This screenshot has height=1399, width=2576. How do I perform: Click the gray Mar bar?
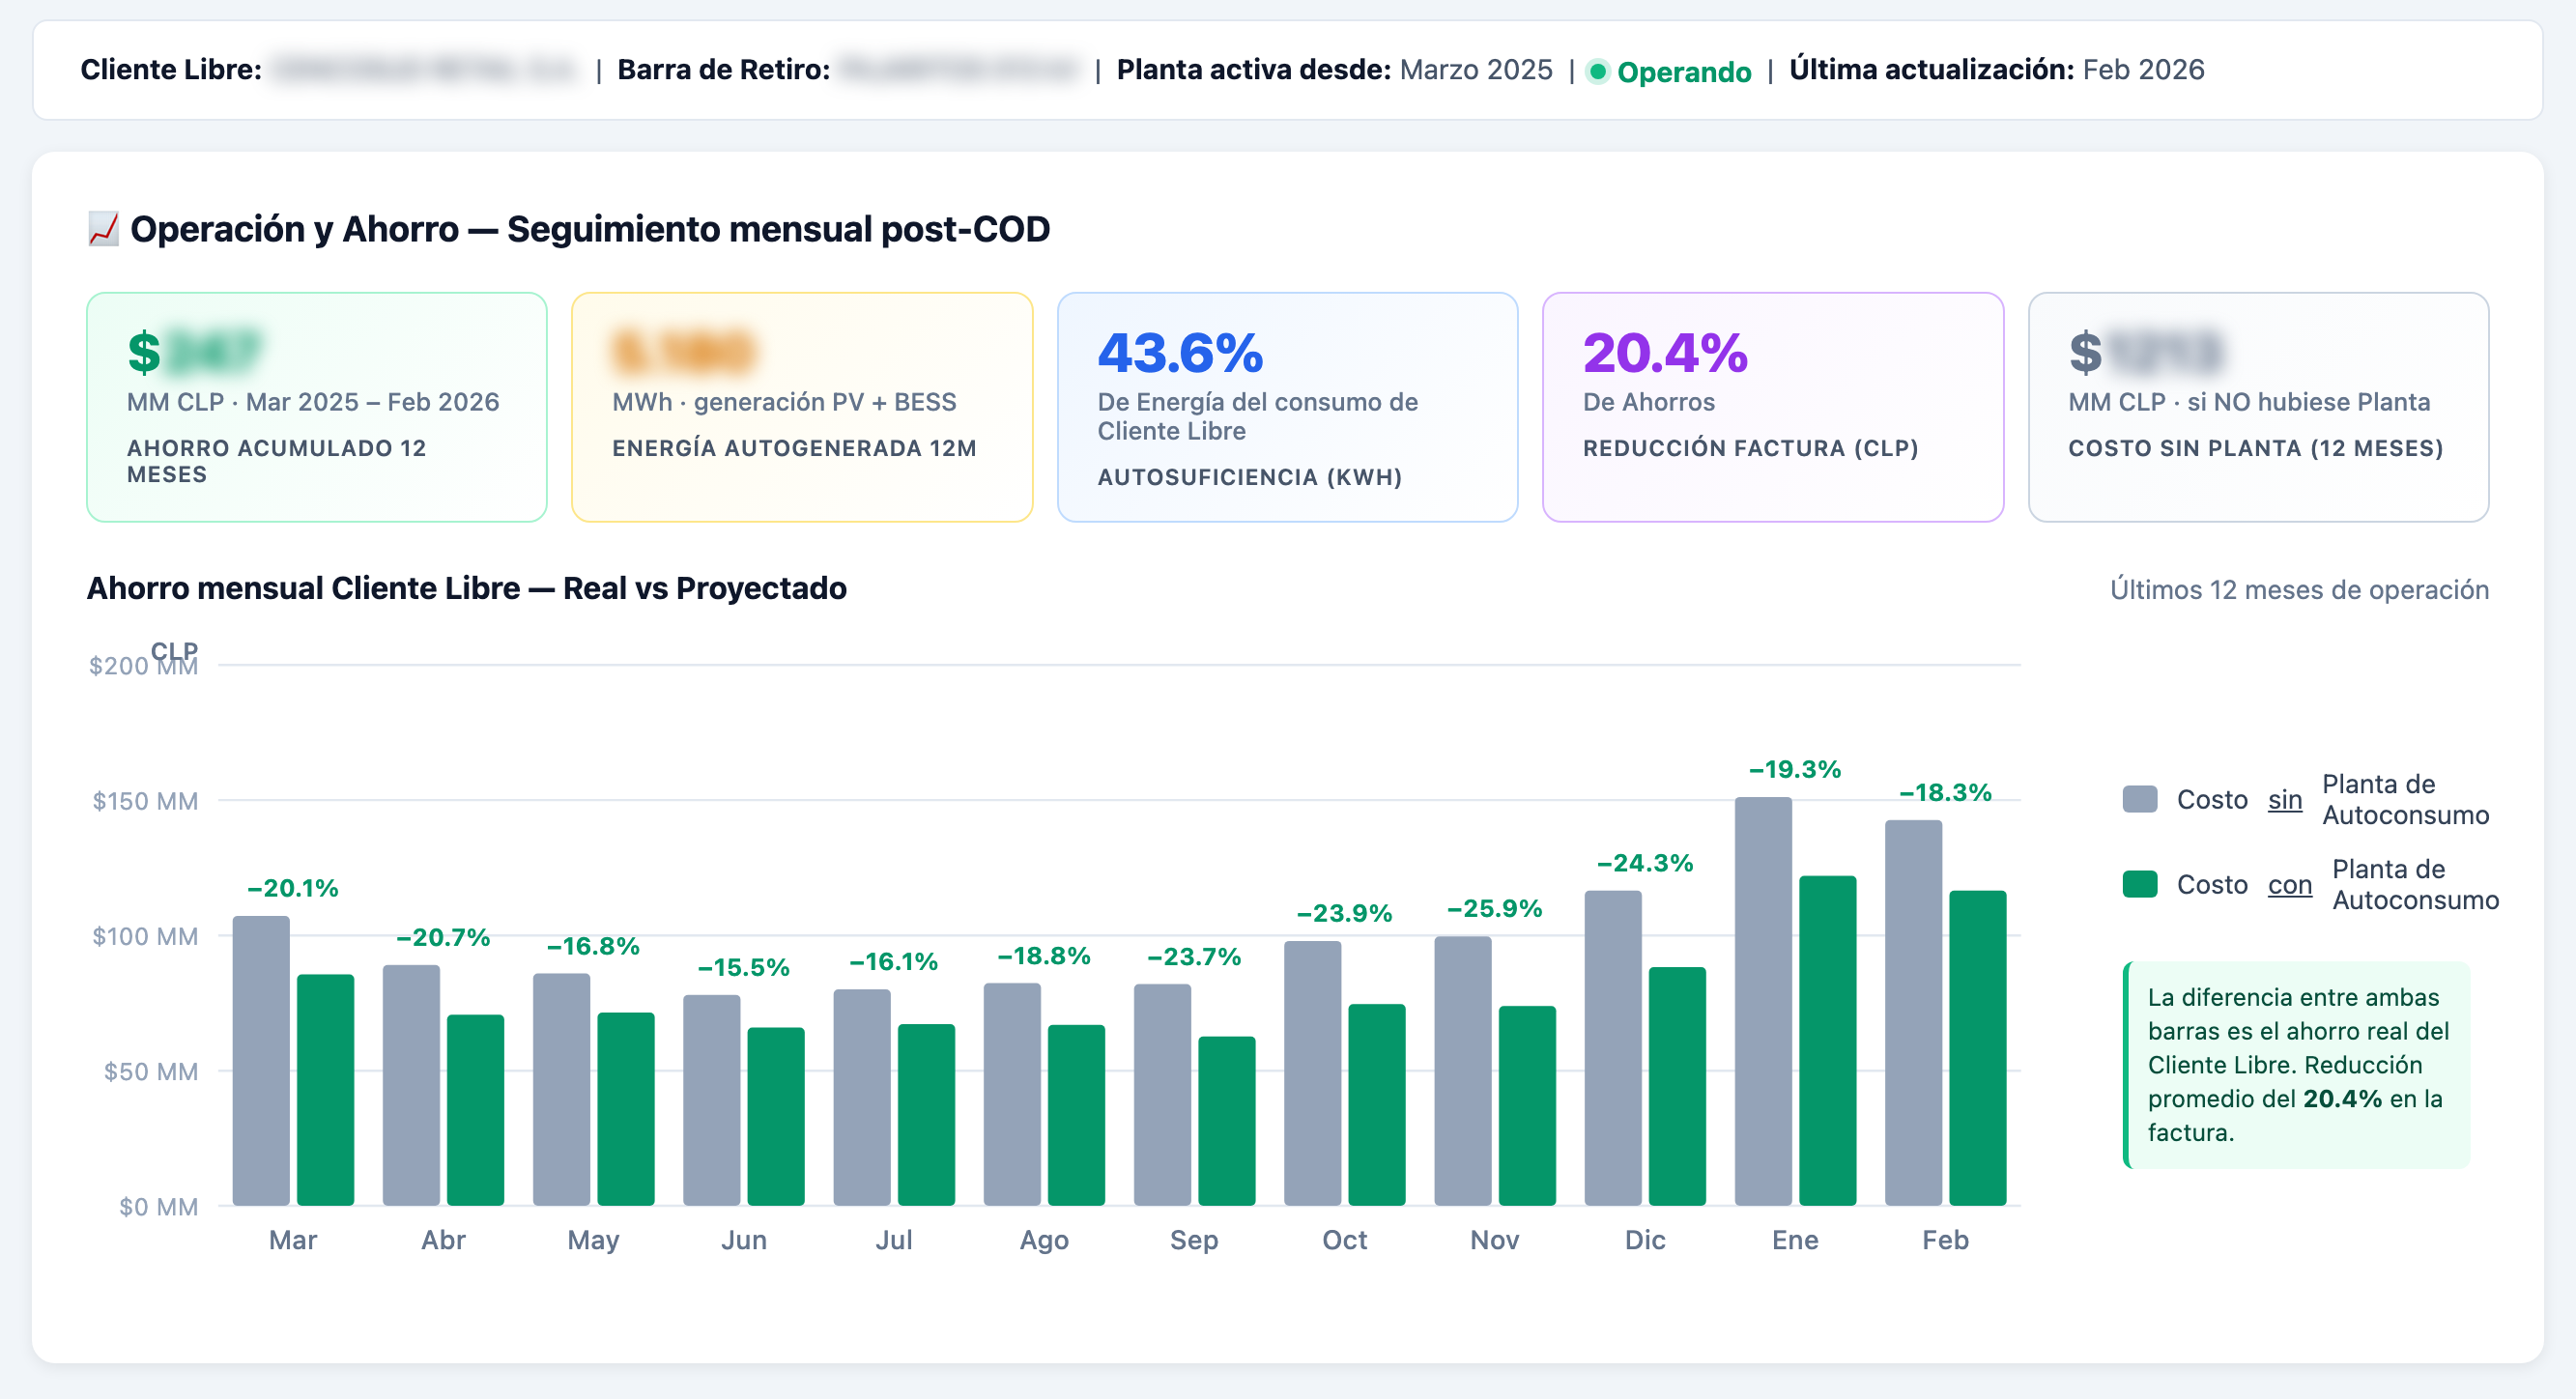[x=261, y=1060]
